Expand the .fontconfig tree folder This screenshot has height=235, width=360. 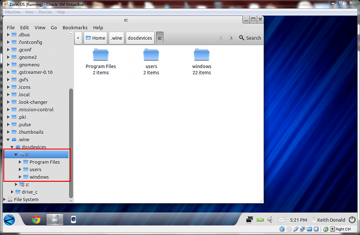[x=8, y=42]
